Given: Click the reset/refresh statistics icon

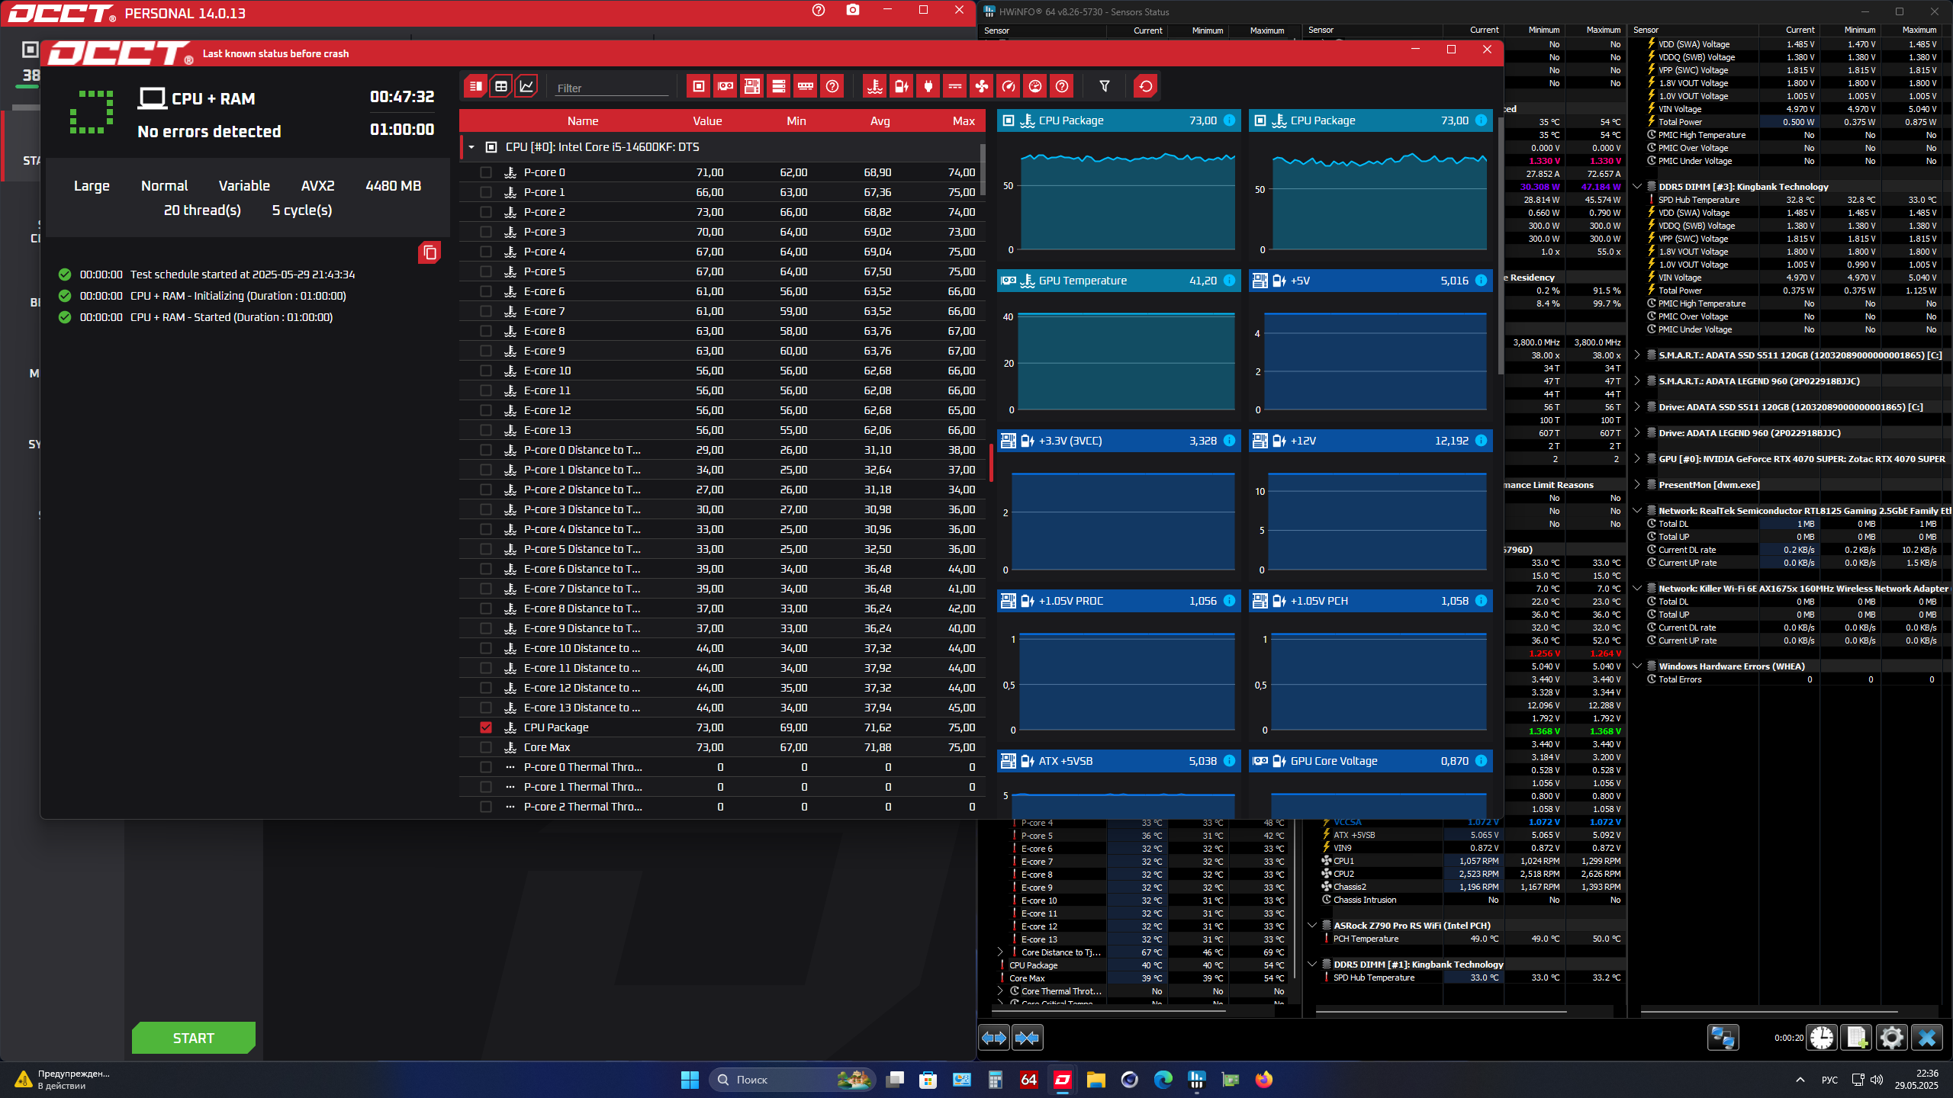Looking at the screenshot, I should pos(1145,86).
